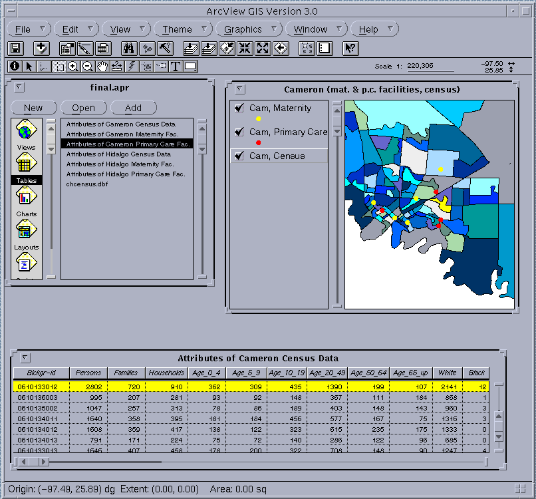This screenshot has height=499, width=536.
Task: Click the Find binoculars icon
Action: (x=129, y=49)
